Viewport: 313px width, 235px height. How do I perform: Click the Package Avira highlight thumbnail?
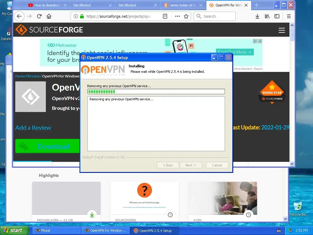coord(66,198)
